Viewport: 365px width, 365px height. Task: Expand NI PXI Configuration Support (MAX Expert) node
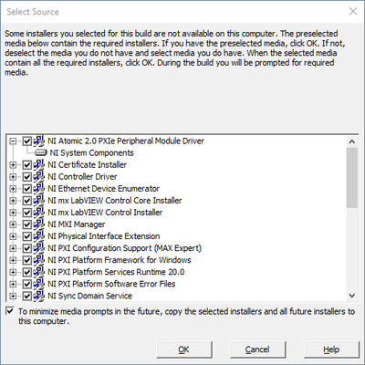click(x=13, y=248)
